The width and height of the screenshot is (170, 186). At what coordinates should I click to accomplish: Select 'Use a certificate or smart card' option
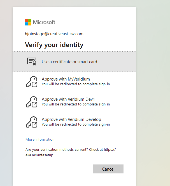(x=69, y=62)
